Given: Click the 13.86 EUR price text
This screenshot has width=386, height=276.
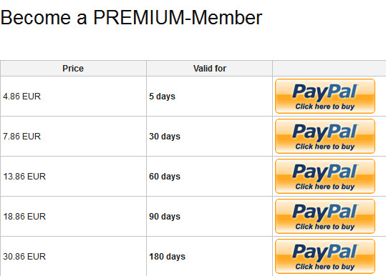Looking at the screenshot, I should pos(24,176).
